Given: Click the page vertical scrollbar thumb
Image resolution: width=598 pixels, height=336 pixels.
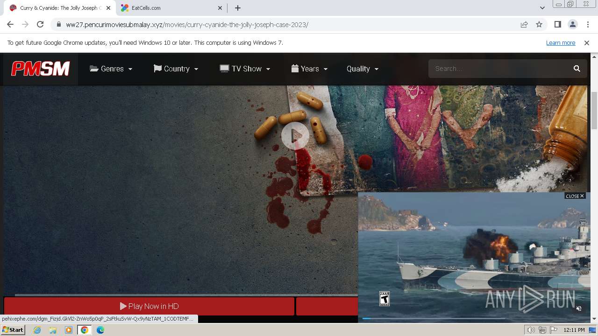Looking at the screenshot, I should click(x=594, y=111).
